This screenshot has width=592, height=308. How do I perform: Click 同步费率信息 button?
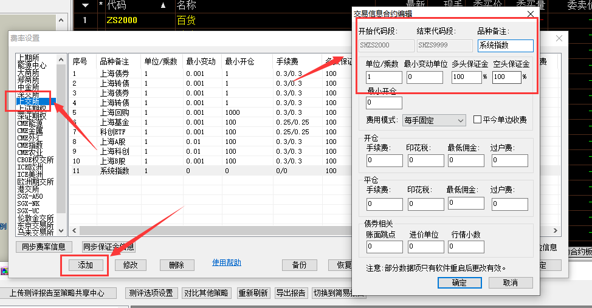(x=44, y=247)
